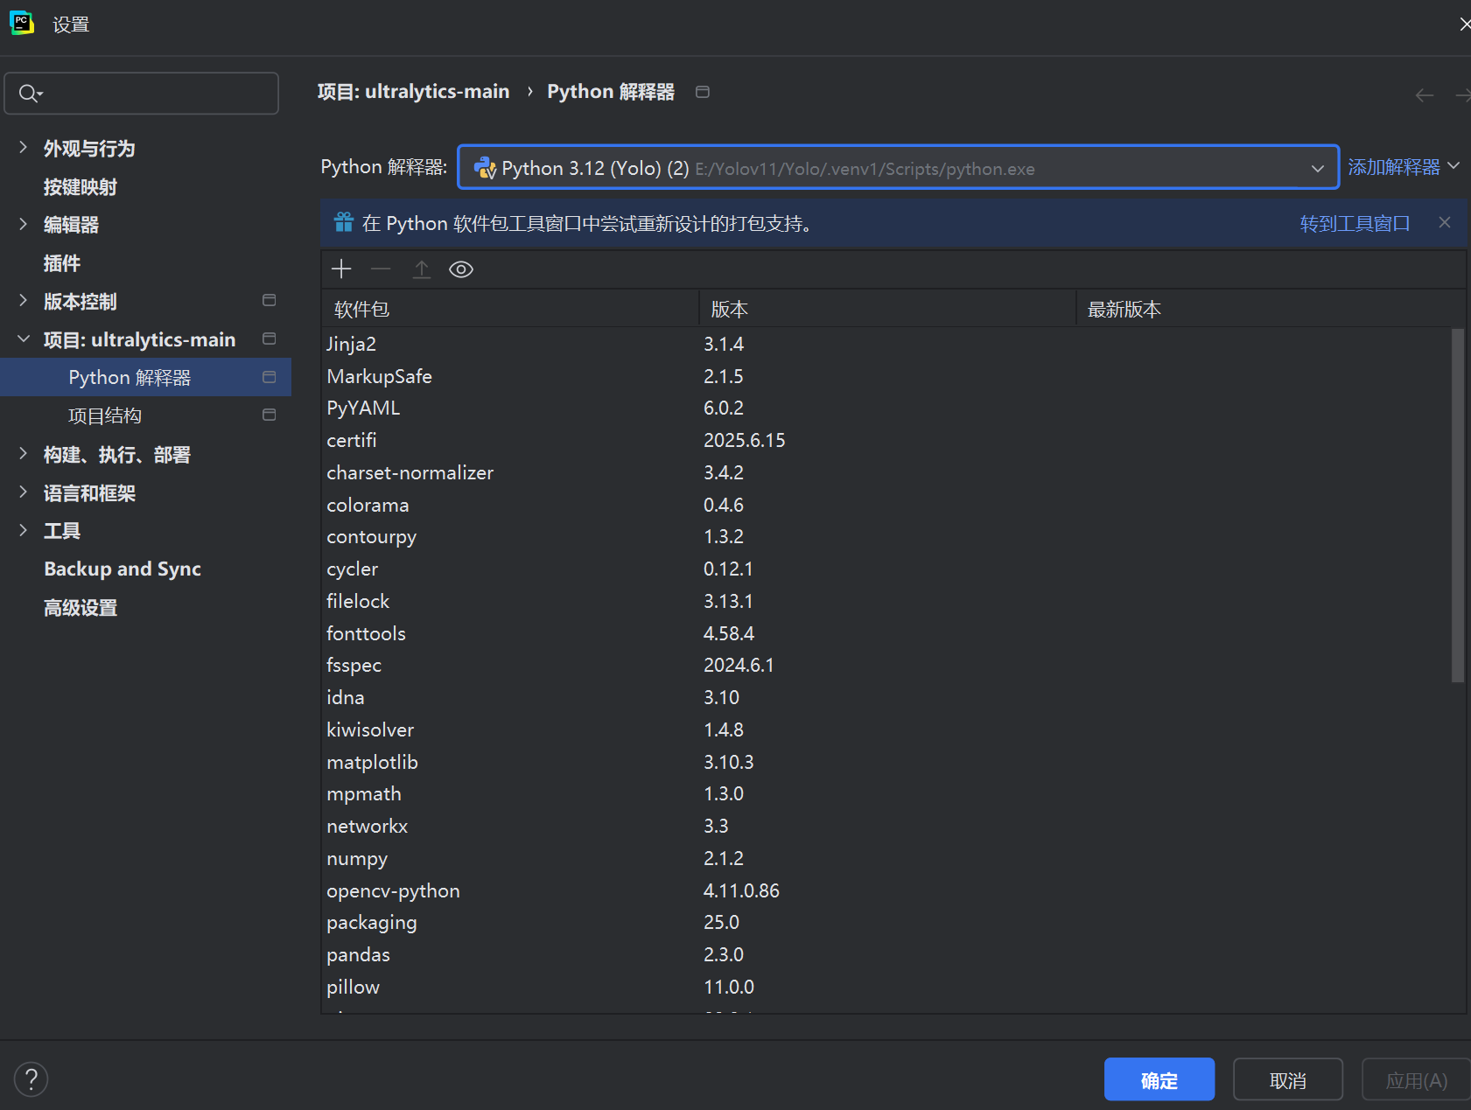Click the project icon next to 版本控制
The width and height of the screenshot is (1471, 1110).
(270, 301)
